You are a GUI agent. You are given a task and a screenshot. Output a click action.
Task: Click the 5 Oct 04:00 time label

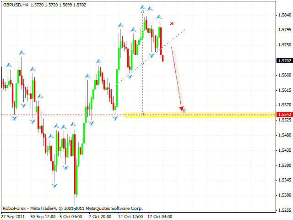point(70,216)
